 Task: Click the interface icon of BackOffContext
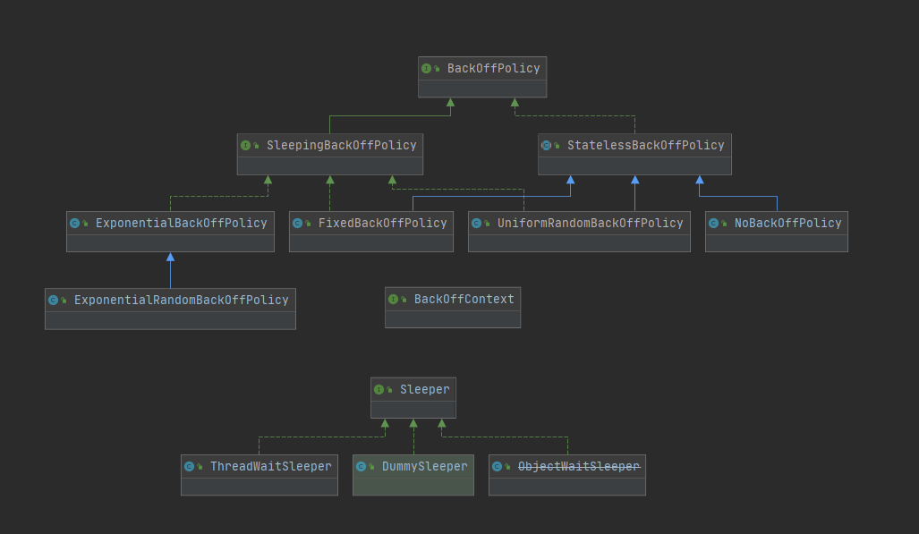[x=394, y=300]
